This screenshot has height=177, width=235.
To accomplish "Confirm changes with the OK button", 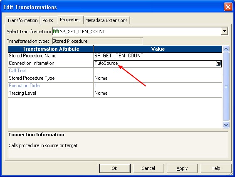I will (115, 168).
